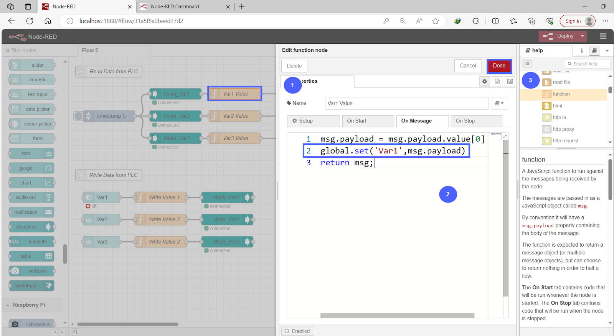The width and height of the screenshot is (614, 336).
Task: Open the info sidebar tab
Action: tap(581, 51)
